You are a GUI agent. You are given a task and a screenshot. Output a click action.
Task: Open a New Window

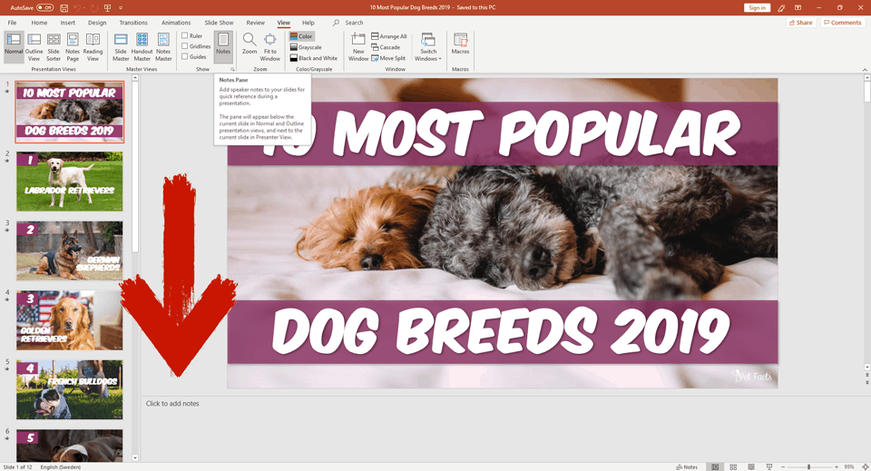click(358, 46)
